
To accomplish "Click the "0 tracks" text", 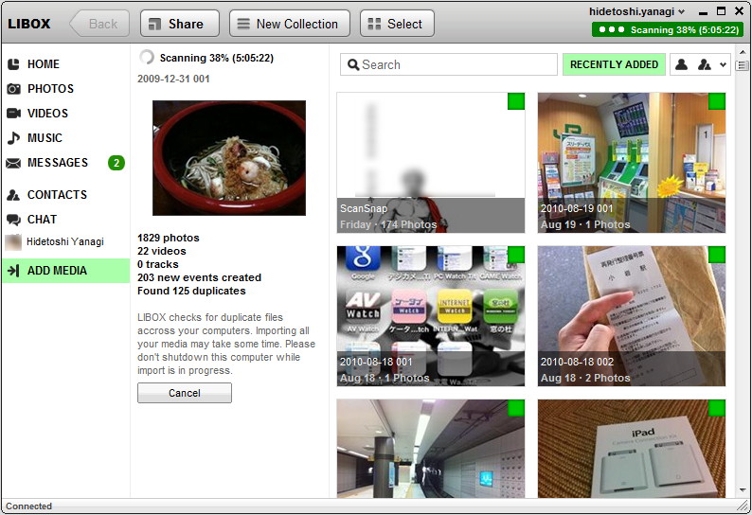I will 158,264.
